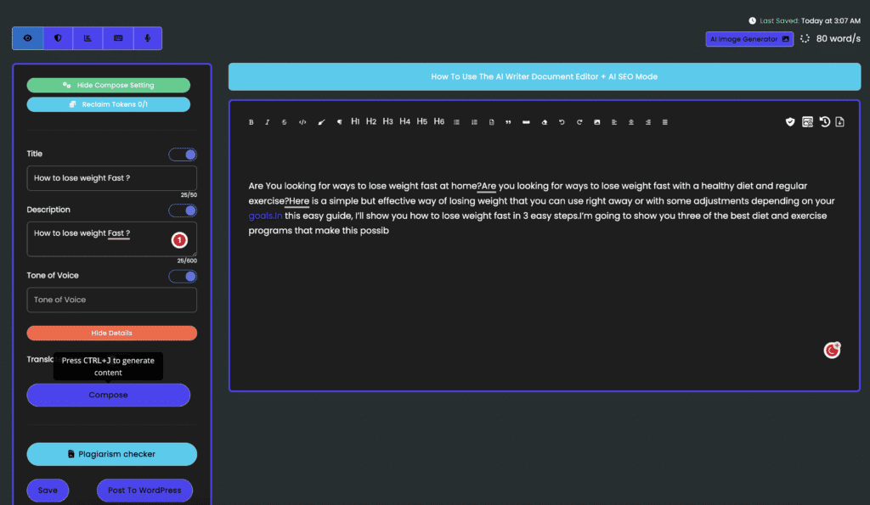
Task: Insert a blockquote using the quote icon
Action: click(508, 122)
